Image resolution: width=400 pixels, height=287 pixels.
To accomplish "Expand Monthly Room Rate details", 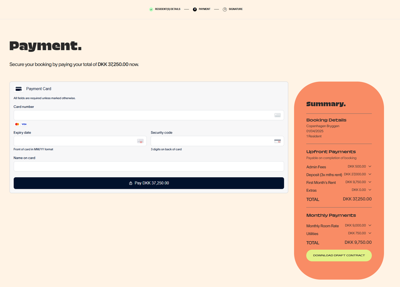I will pyautogui.click(x=370, y=225).
